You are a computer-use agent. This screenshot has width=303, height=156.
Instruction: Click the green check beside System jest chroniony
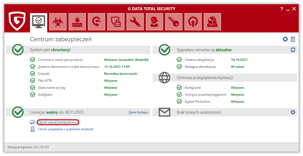point(18,50)
